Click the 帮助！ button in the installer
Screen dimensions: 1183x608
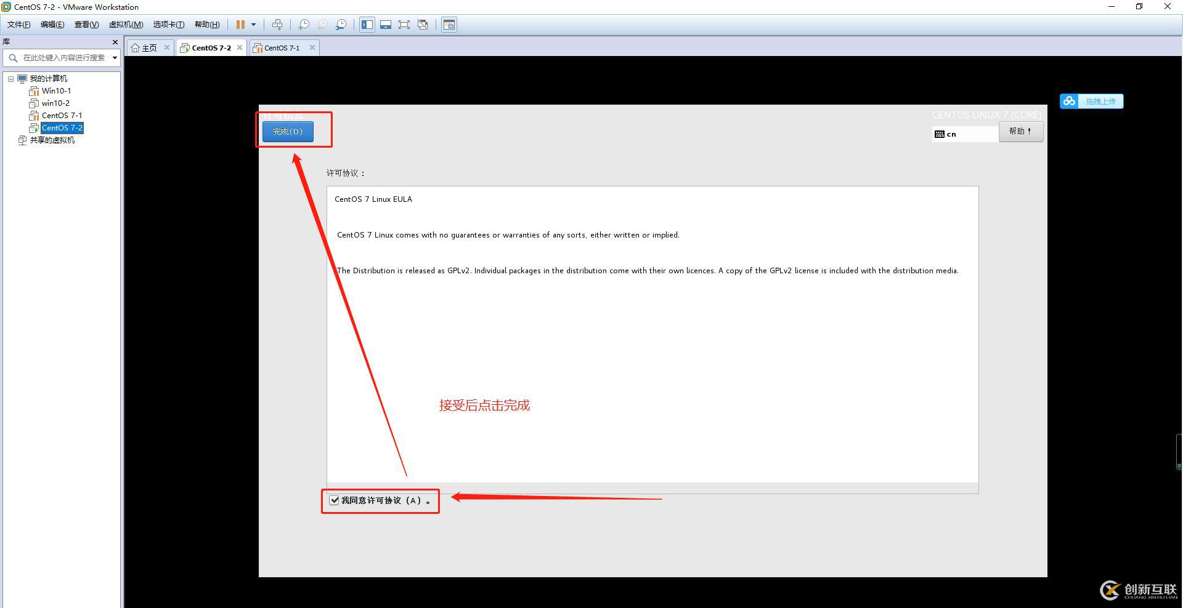1020,132
